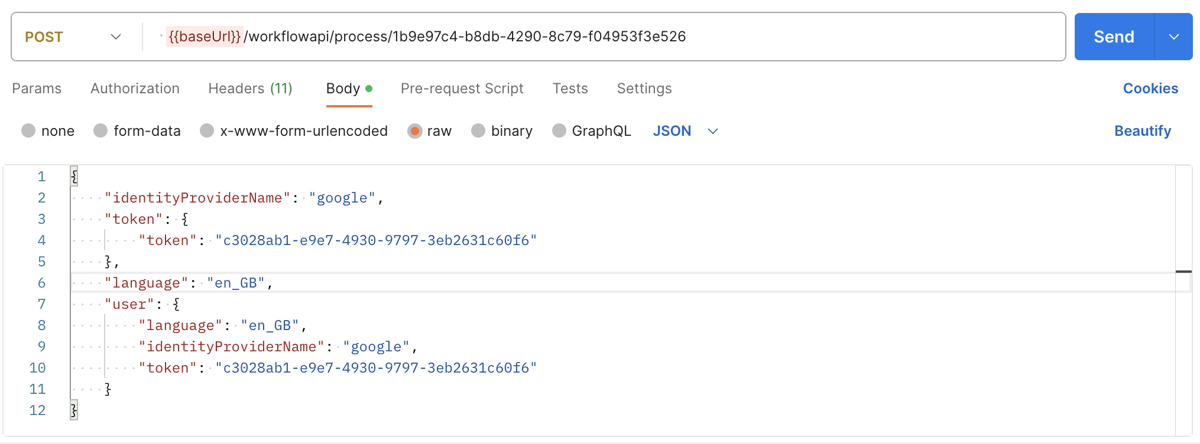This screenshot has width=1200, height=444.
Task: Open the JSON format dropdown
Action: (x=685, y=131)
